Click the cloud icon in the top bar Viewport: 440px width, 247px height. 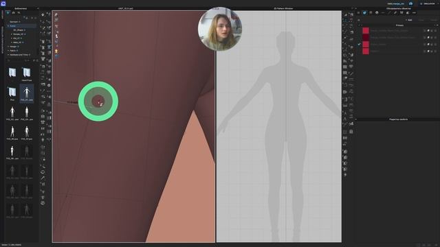[x=411, y=3]
